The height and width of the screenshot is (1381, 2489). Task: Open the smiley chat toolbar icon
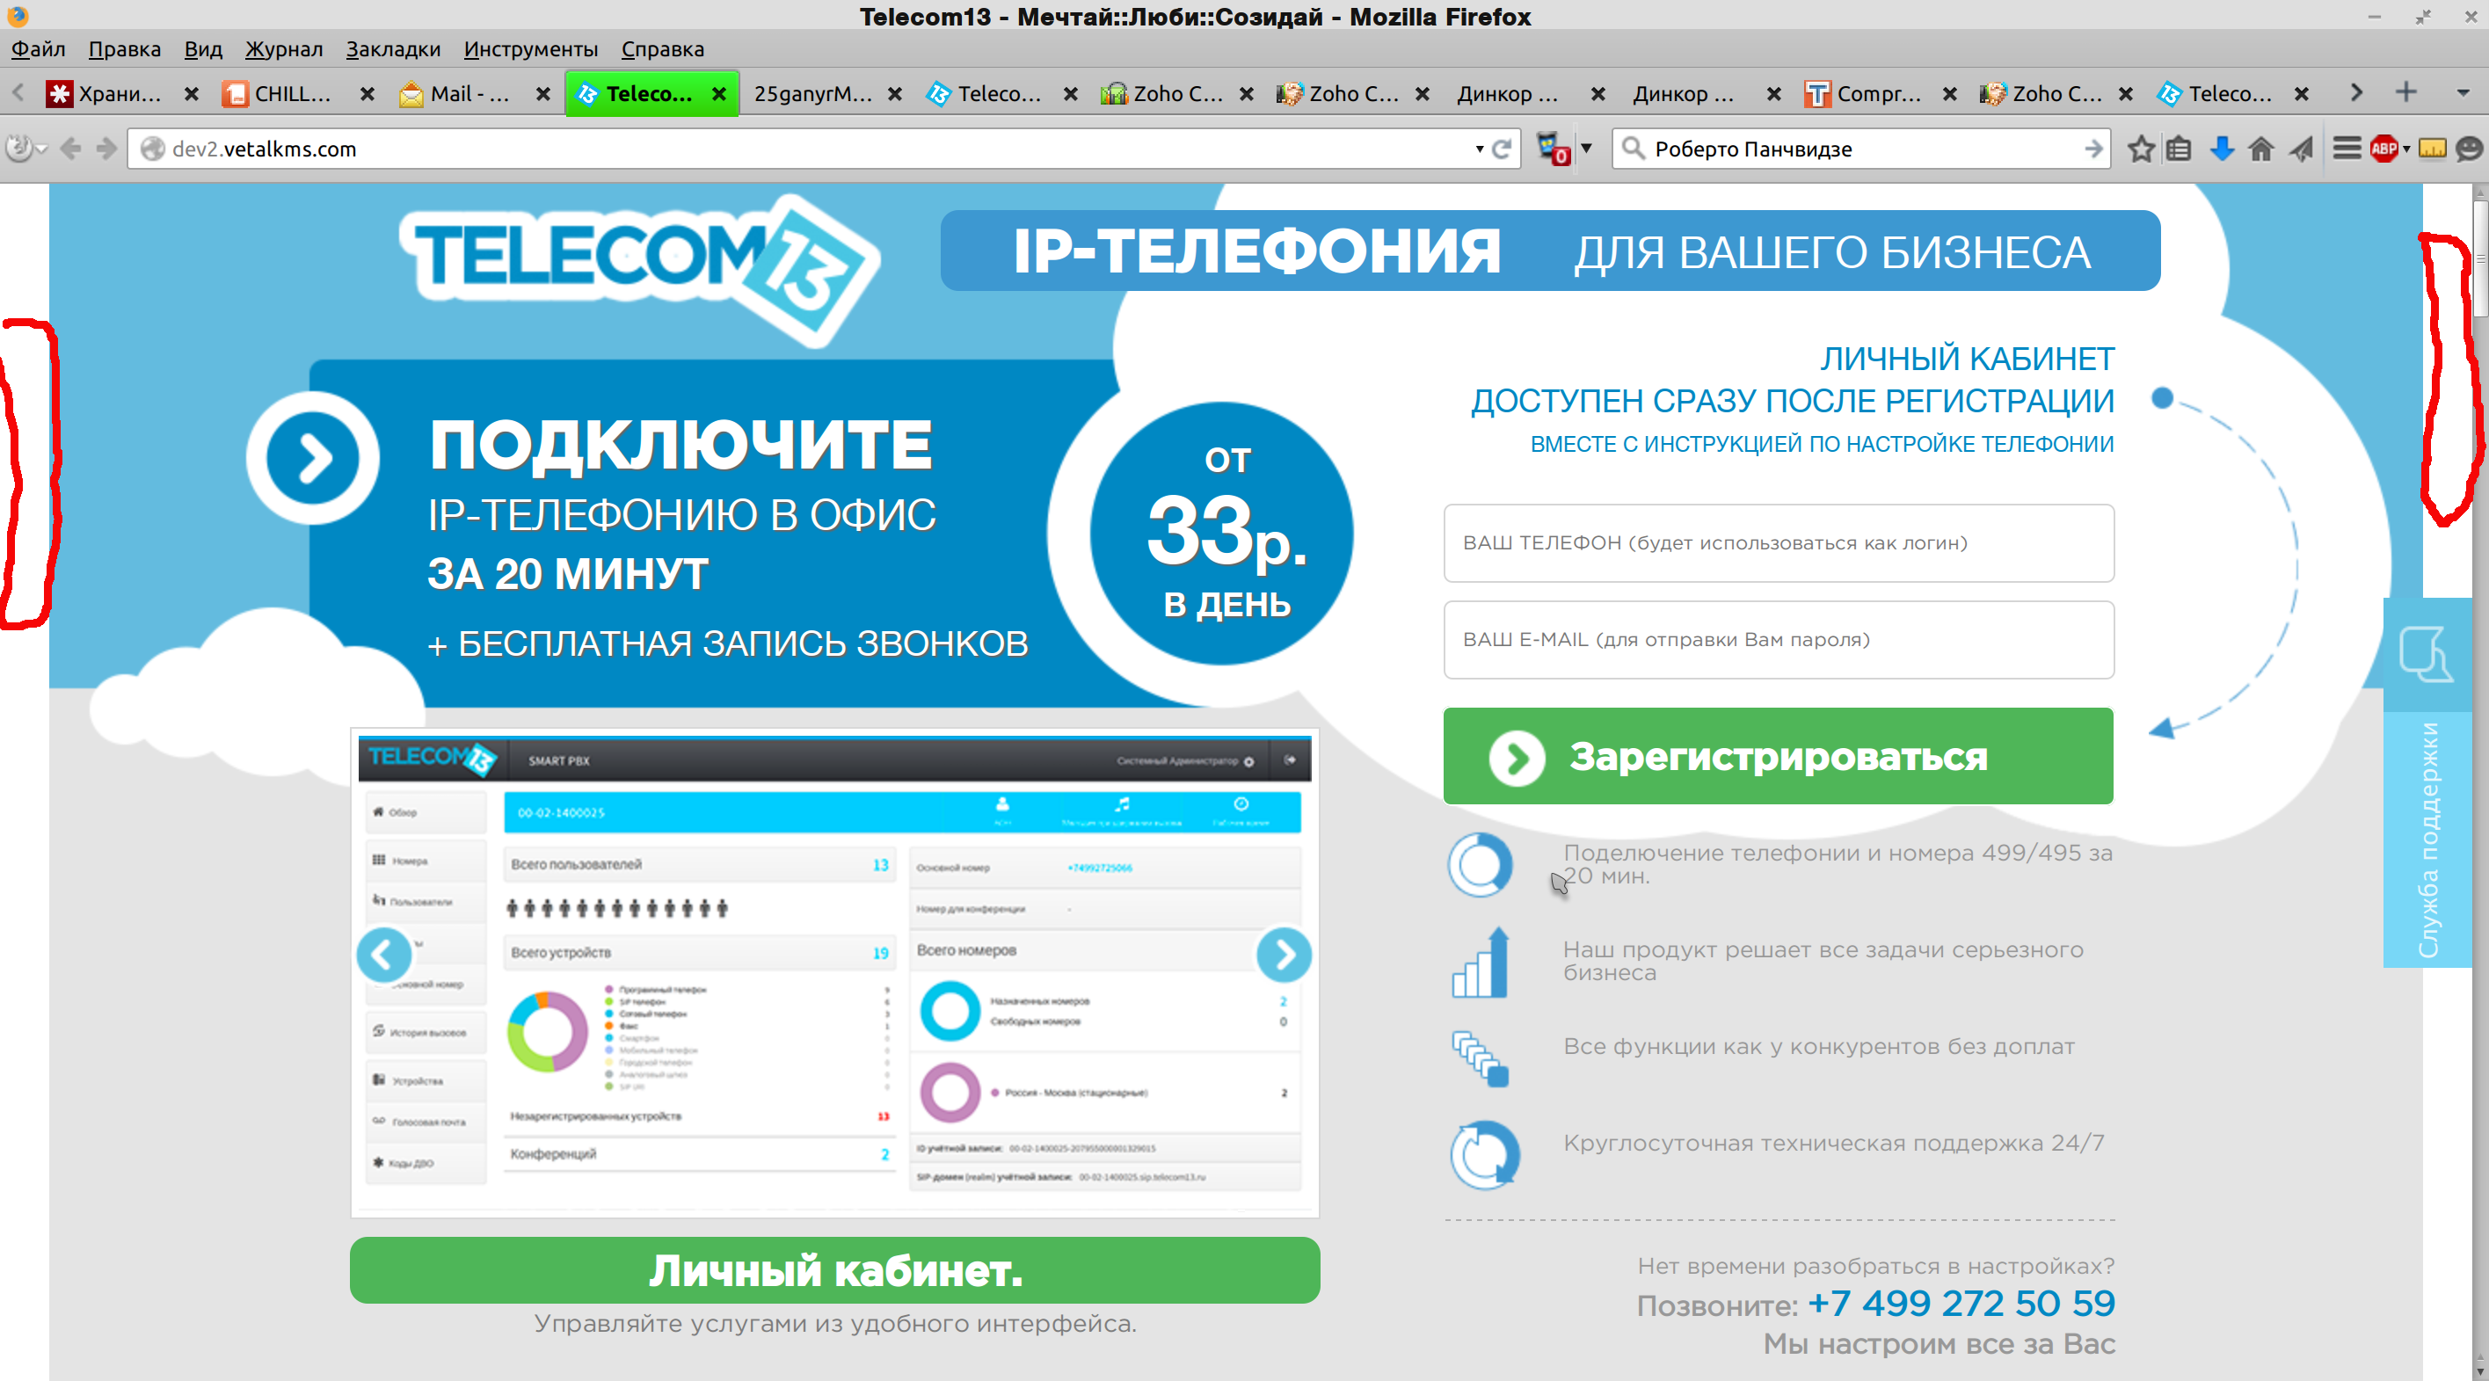2469,149
